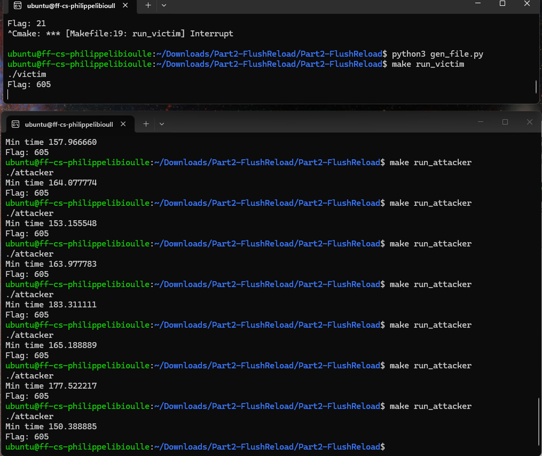Screen dimensions: 542x456
Task: Click the terminal icon on the lower window's tab
Action: click(x=15, y=124)
